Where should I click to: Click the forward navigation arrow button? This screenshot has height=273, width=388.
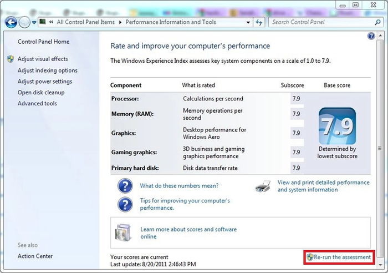click(x=24, y=22)
